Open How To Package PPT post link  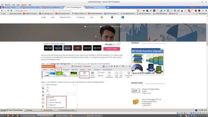[151, 101]
